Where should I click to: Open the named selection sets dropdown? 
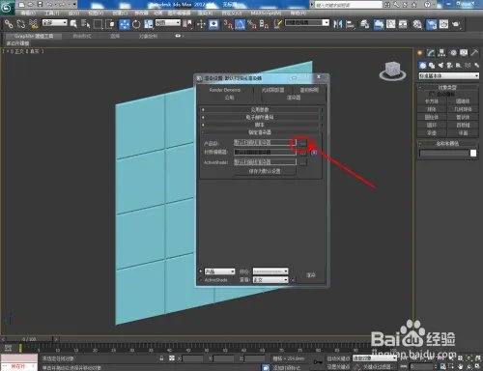307,23
